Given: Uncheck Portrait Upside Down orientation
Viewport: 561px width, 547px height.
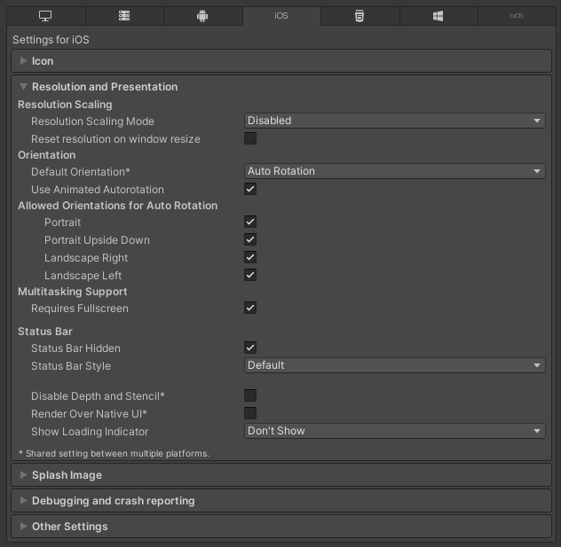Looking at the screenshot, I should (250, 239).
